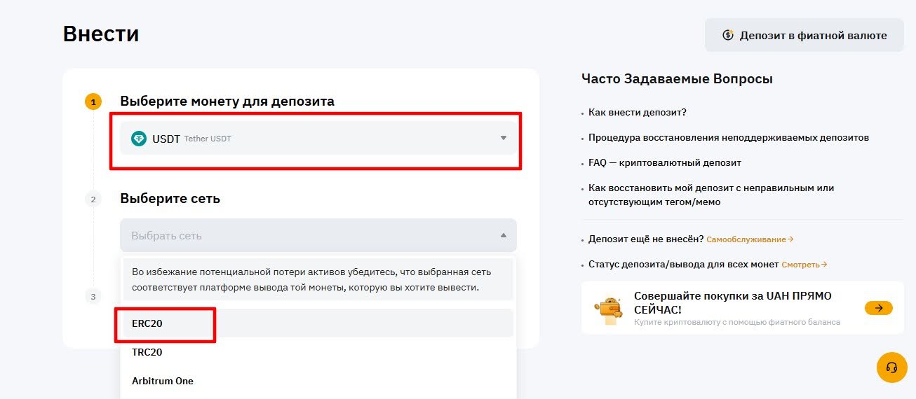Click the 'Смотреть' status link
916x399 pixels.
coord(804,265)
